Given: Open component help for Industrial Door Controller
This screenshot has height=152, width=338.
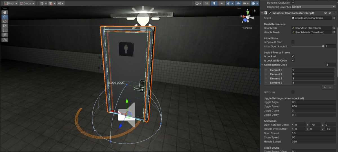Looking at the screenshot, I should click(x=326, y=13).
